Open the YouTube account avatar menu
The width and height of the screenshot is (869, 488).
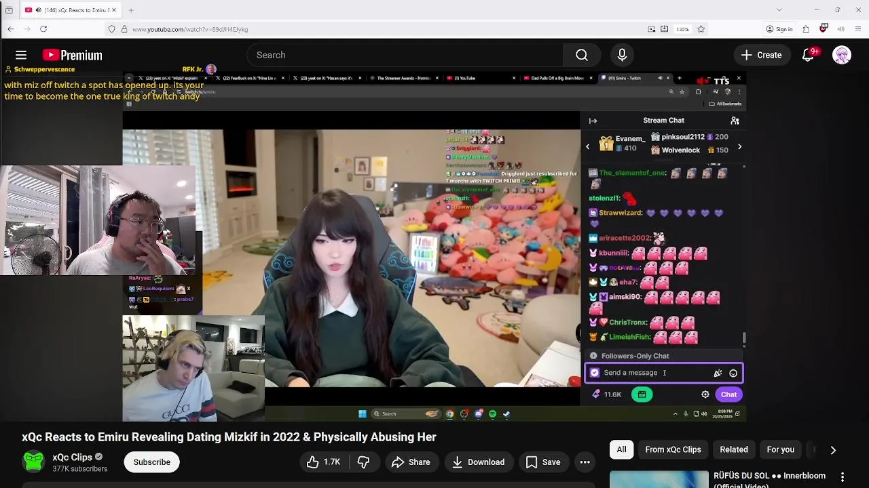tap(842, 55)
